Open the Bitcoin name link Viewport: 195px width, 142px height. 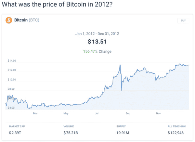coord(20,20)
